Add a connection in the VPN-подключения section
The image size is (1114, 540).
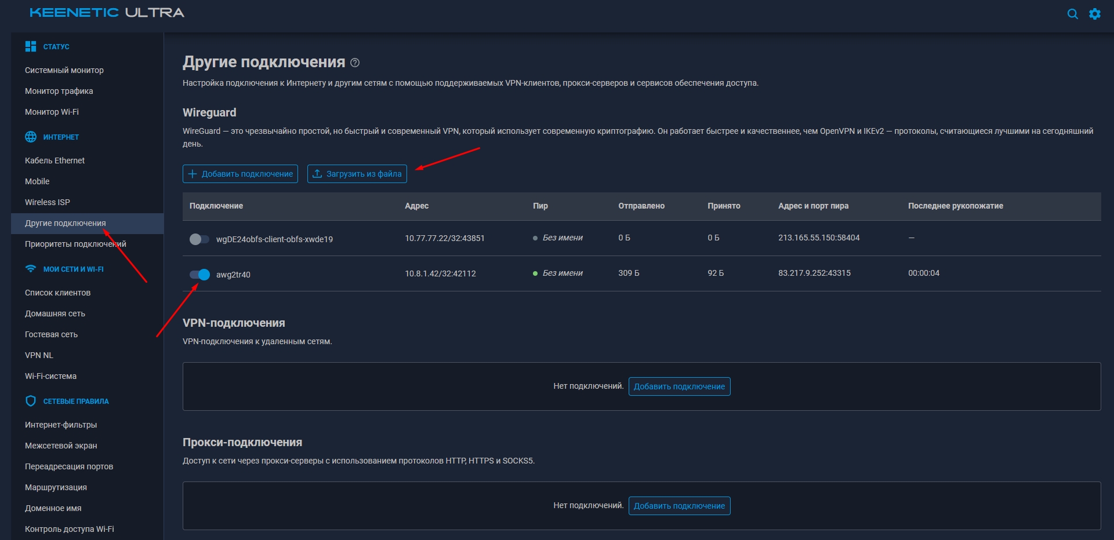(x=679, y=386)
